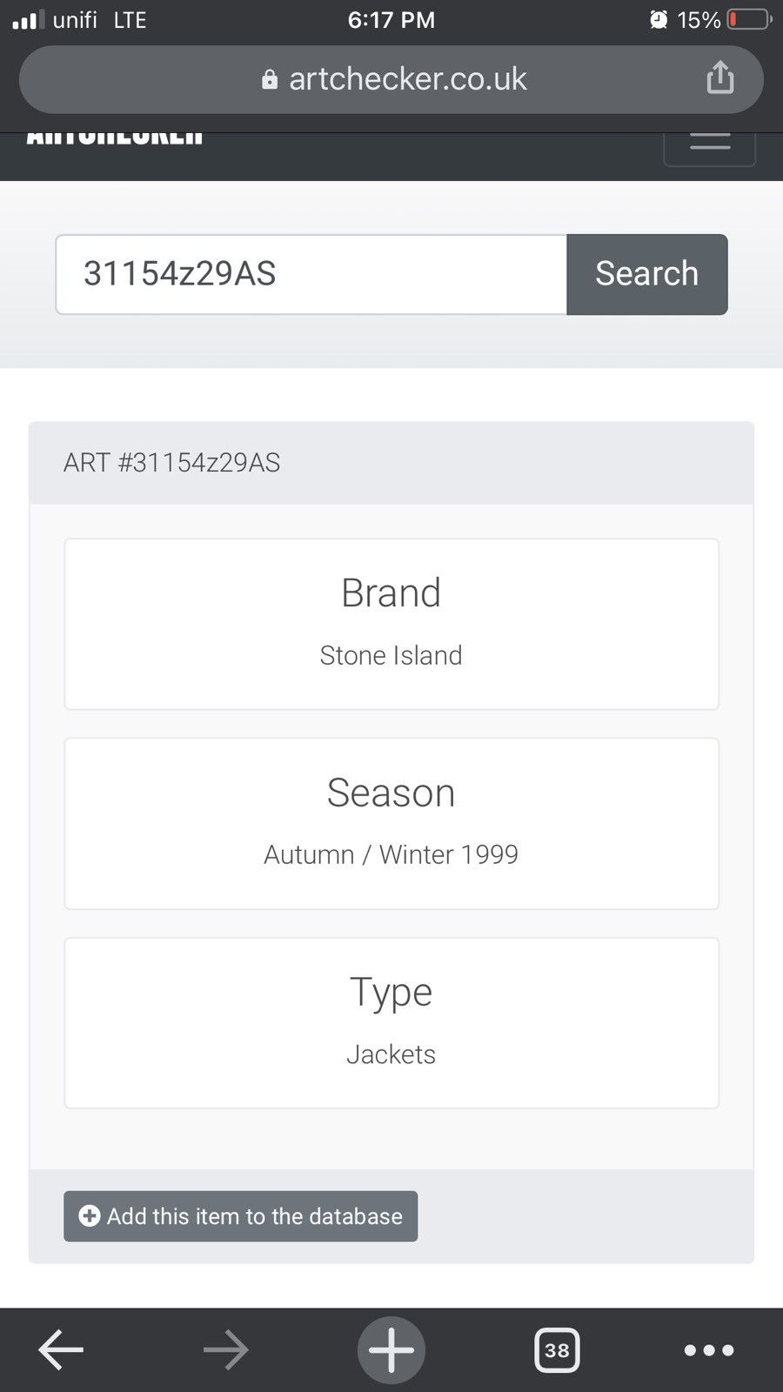Open the tab switcher showing 38 tabs

coord(557,1349)
